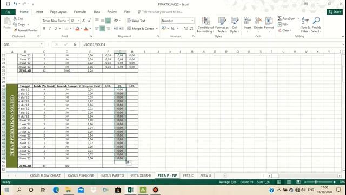The image size is (346, 195).
Task: Decrease font size with the small A
Action: pos(89,21)
